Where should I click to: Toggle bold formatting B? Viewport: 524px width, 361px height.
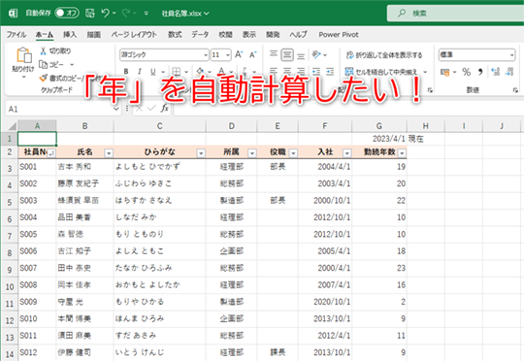[x=126, y=71]
